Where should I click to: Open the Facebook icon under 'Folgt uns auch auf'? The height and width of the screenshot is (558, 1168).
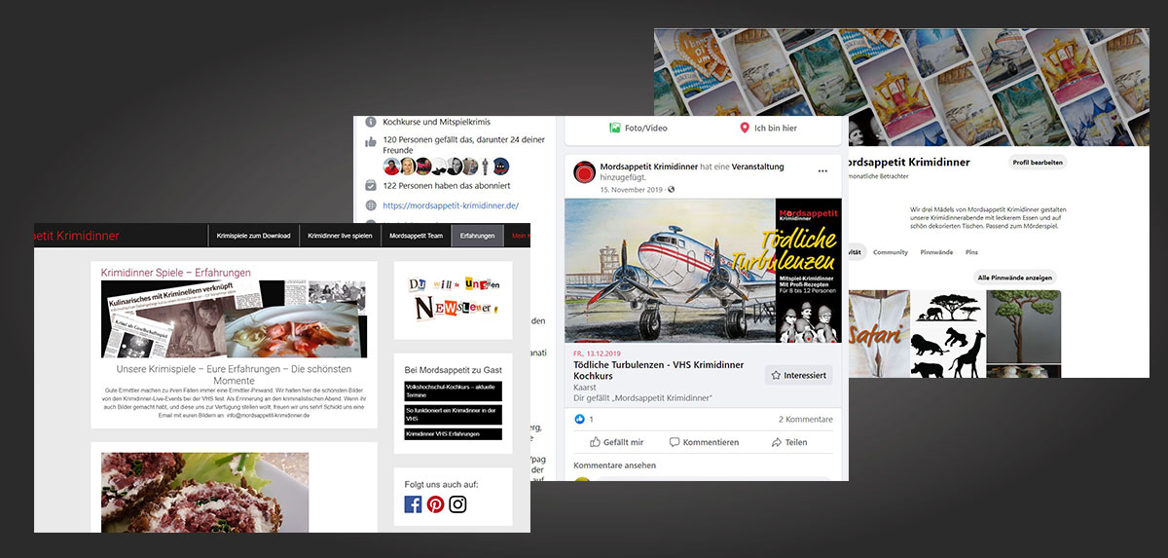(413, 504)
